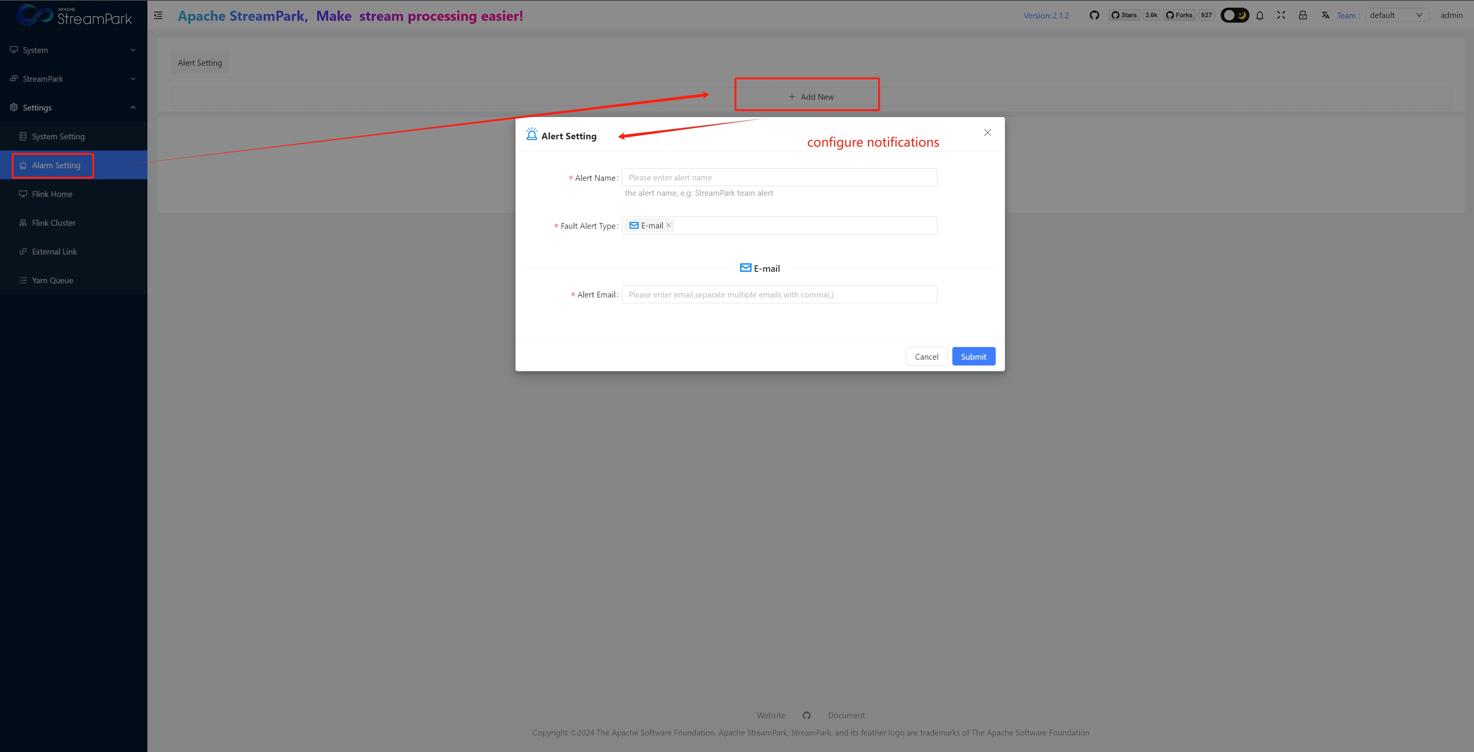
Task: Click the language translation icon
Action: [x=1325, y=15]
